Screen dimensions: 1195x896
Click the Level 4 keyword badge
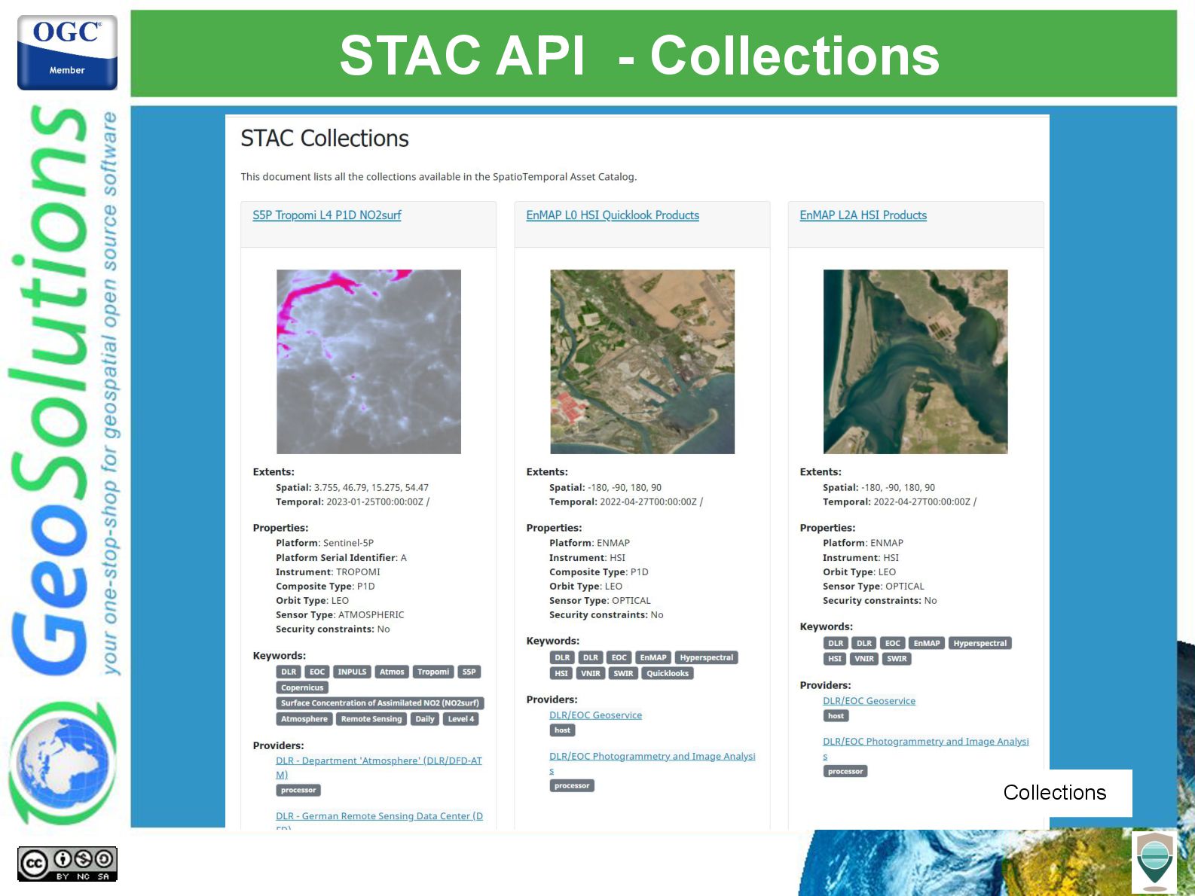tap(461, 719)
